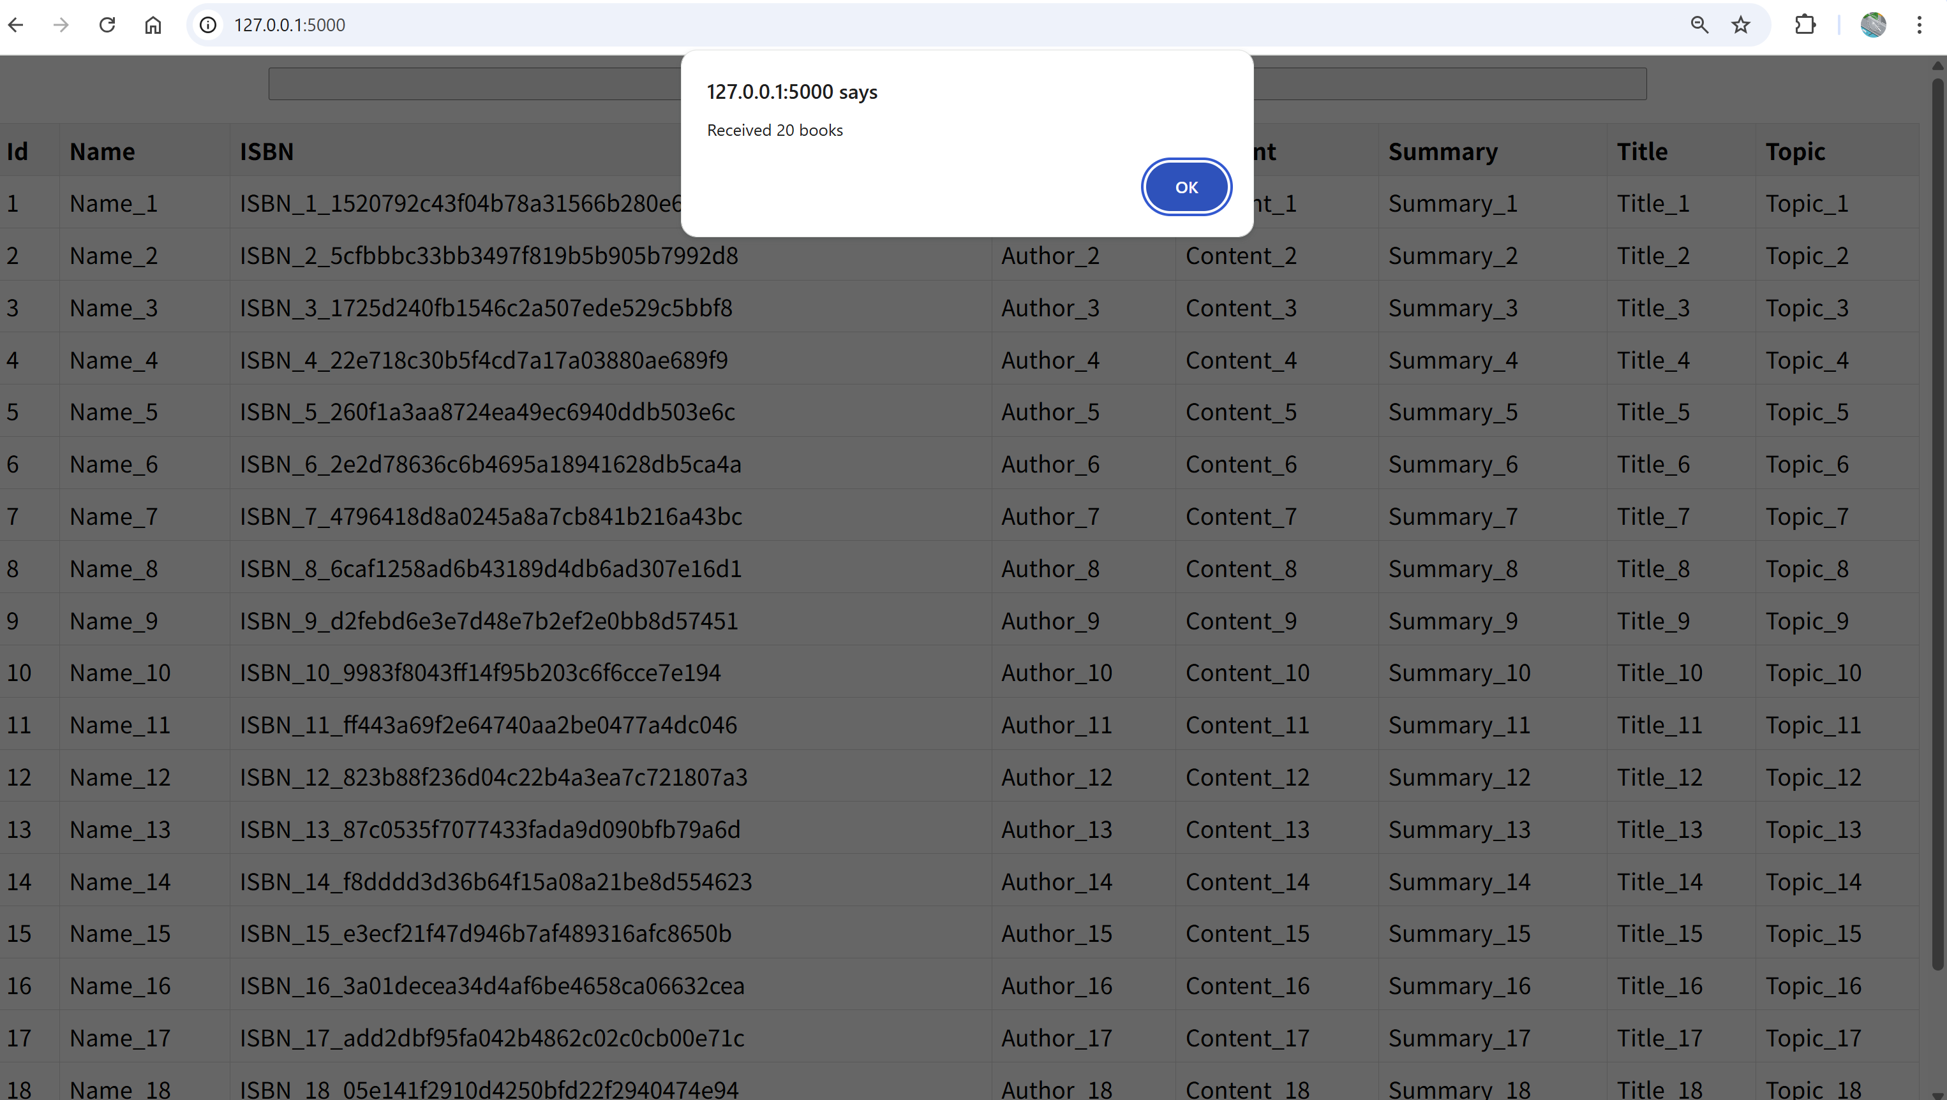Click the ISBN column header
This screenshot has height=1100, width=1947.
click(x=266, y=152)
